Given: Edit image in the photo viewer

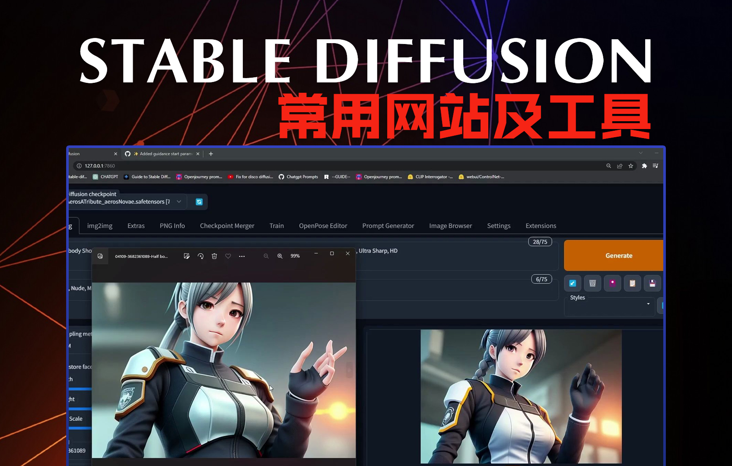Looking at the screenshot, I should click(x=187, y=256).
